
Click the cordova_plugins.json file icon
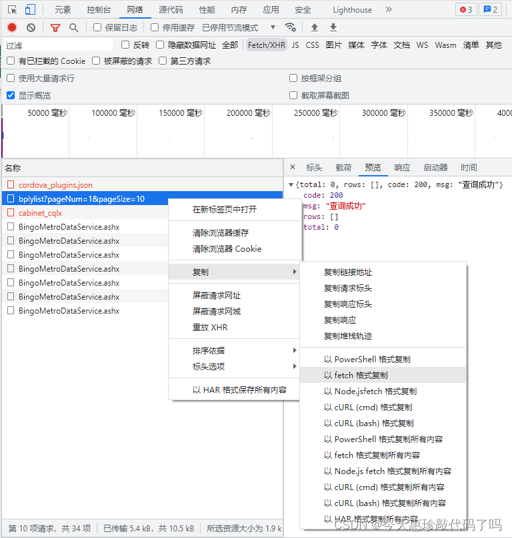pyautogui.click(x=11, y=184)
